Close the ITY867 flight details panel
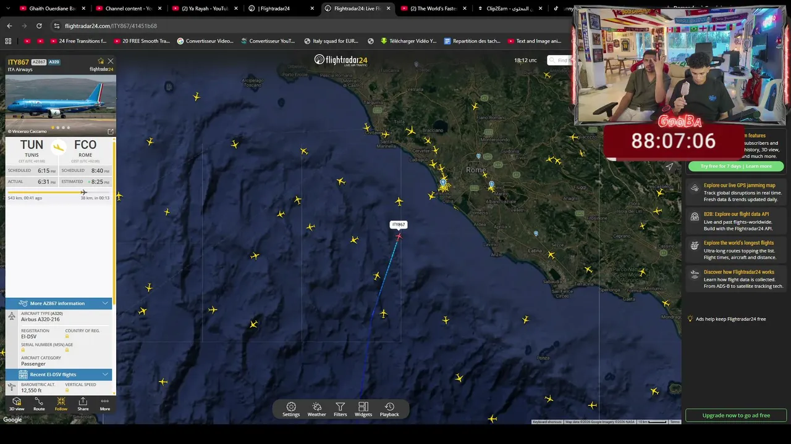The image size is (791, 444). click(111, 61)
